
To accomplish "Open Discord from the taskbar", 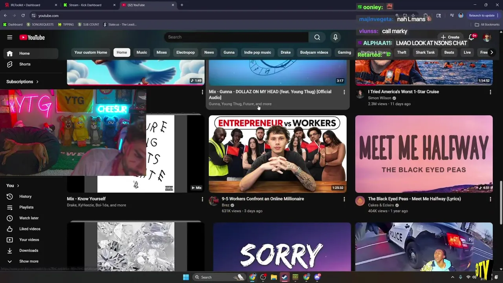I will [317, 277].
